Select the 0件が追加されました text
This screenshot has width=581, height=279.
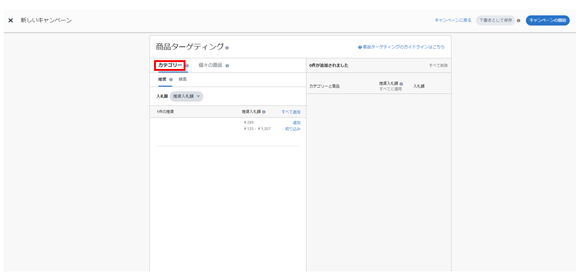(x=329, y=65)
